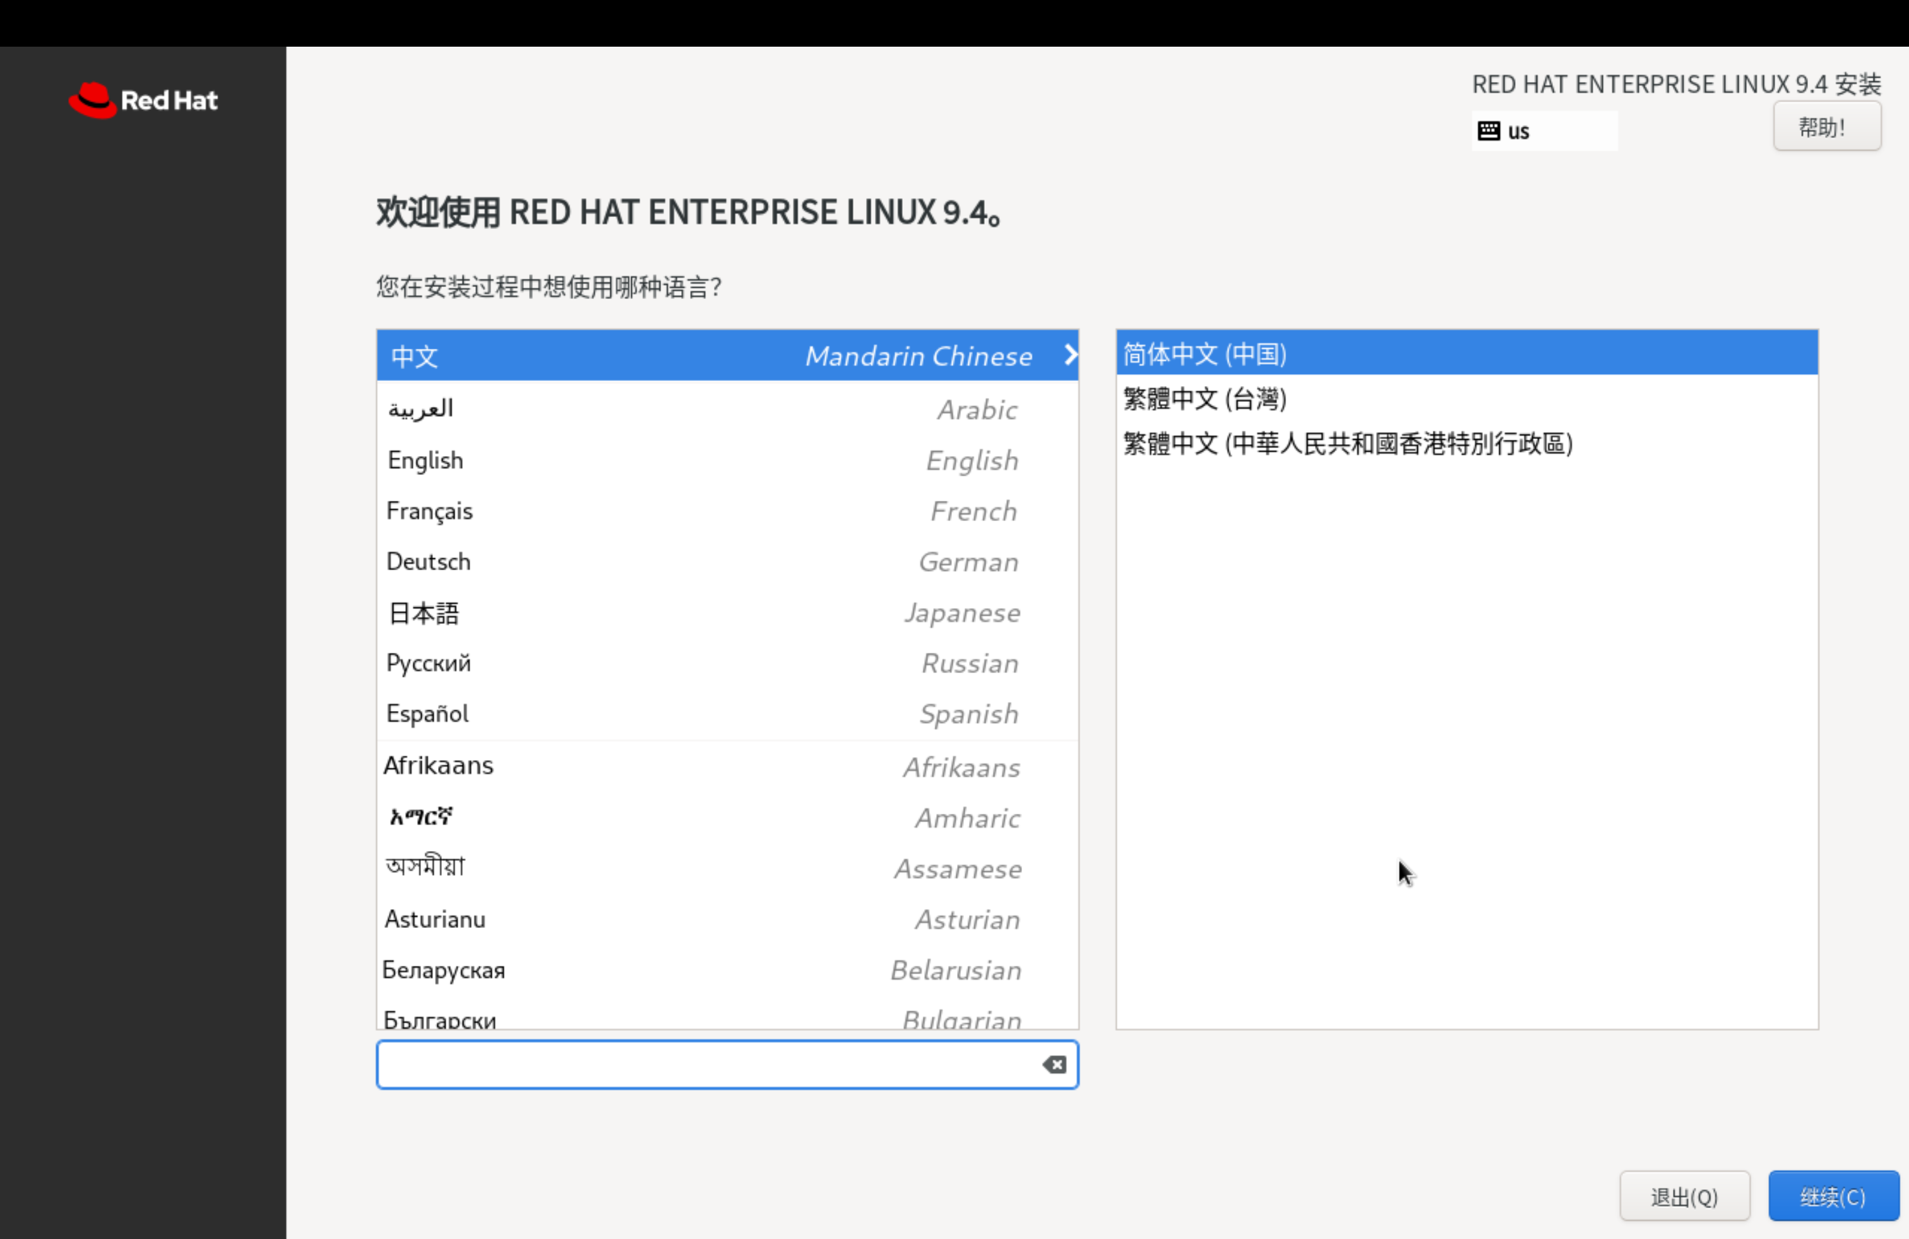Screen dimensions: 1909x1239
Task: Pick Русский Russian from the list
Action: coord(727,663)
